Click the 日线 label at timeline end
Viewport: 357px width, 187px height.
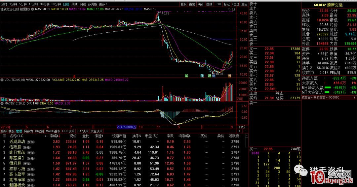[x=242, y=127]
